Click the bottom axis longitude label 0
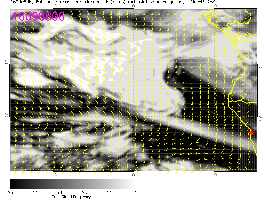This screenshot has width=265, height=205. click(x=134, y=175)
